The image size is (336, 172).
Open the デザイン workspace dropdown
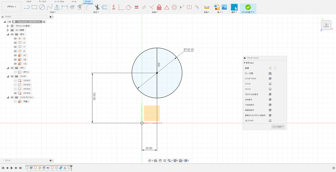pyautogui.click(x=11, y=6)
